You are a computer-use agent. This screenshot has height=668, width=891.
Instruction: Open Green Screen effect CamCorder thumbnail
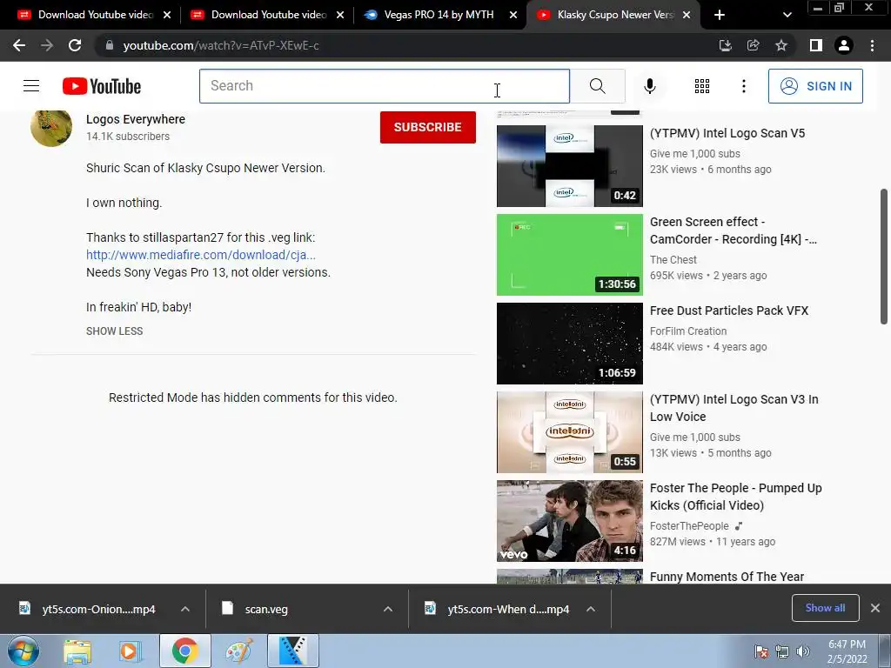(569, 255)
